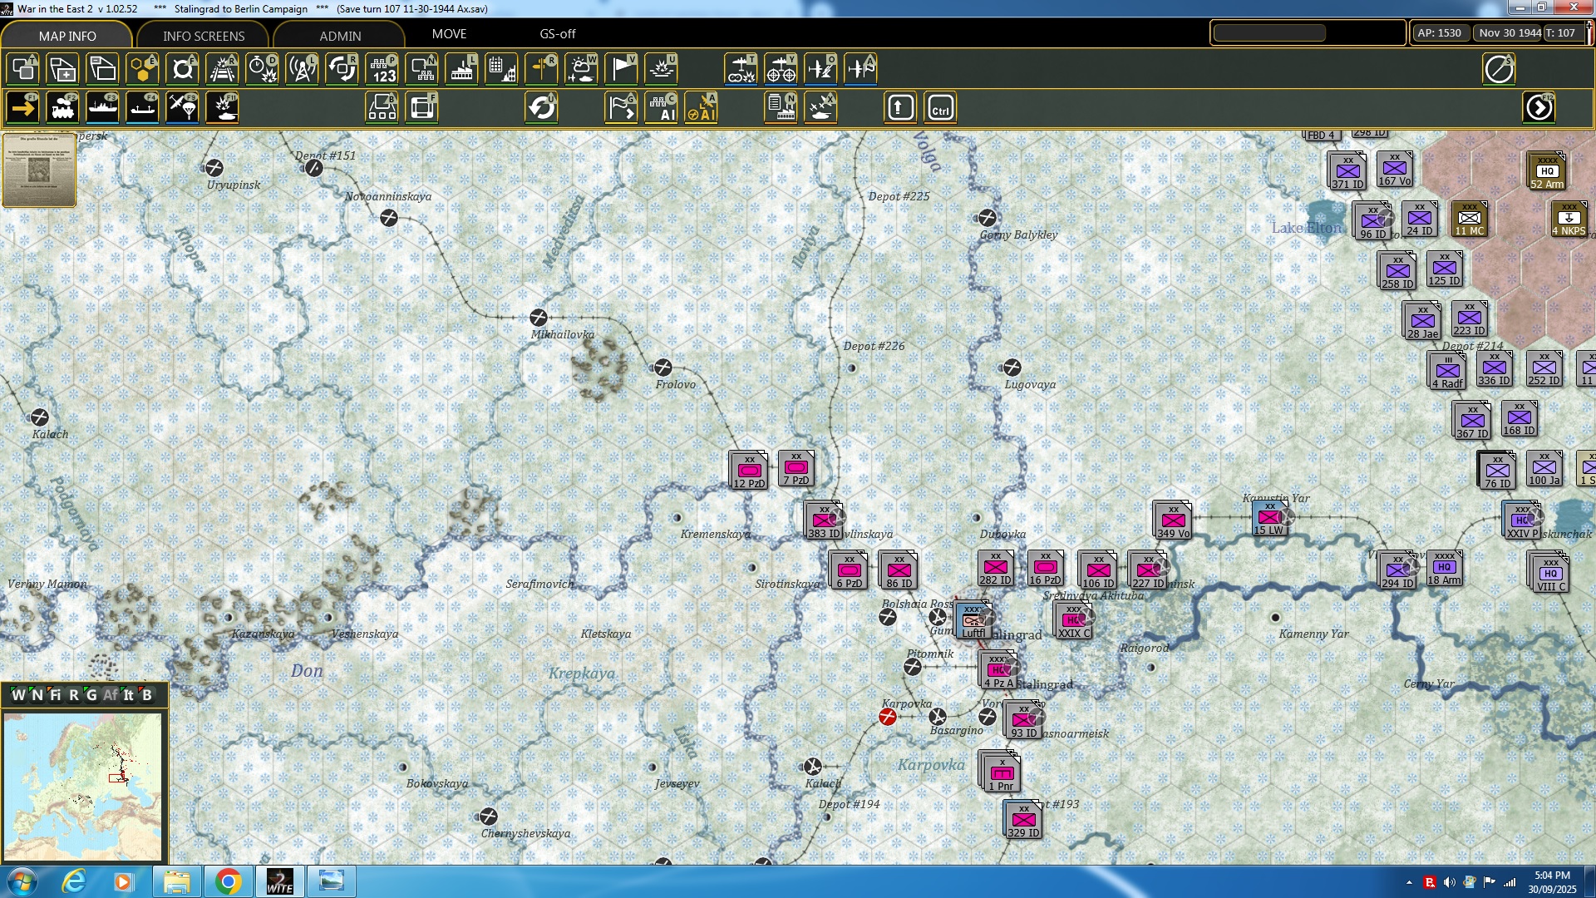
Task: Click the MOVE mode label
Action: [x=449, y=34]
